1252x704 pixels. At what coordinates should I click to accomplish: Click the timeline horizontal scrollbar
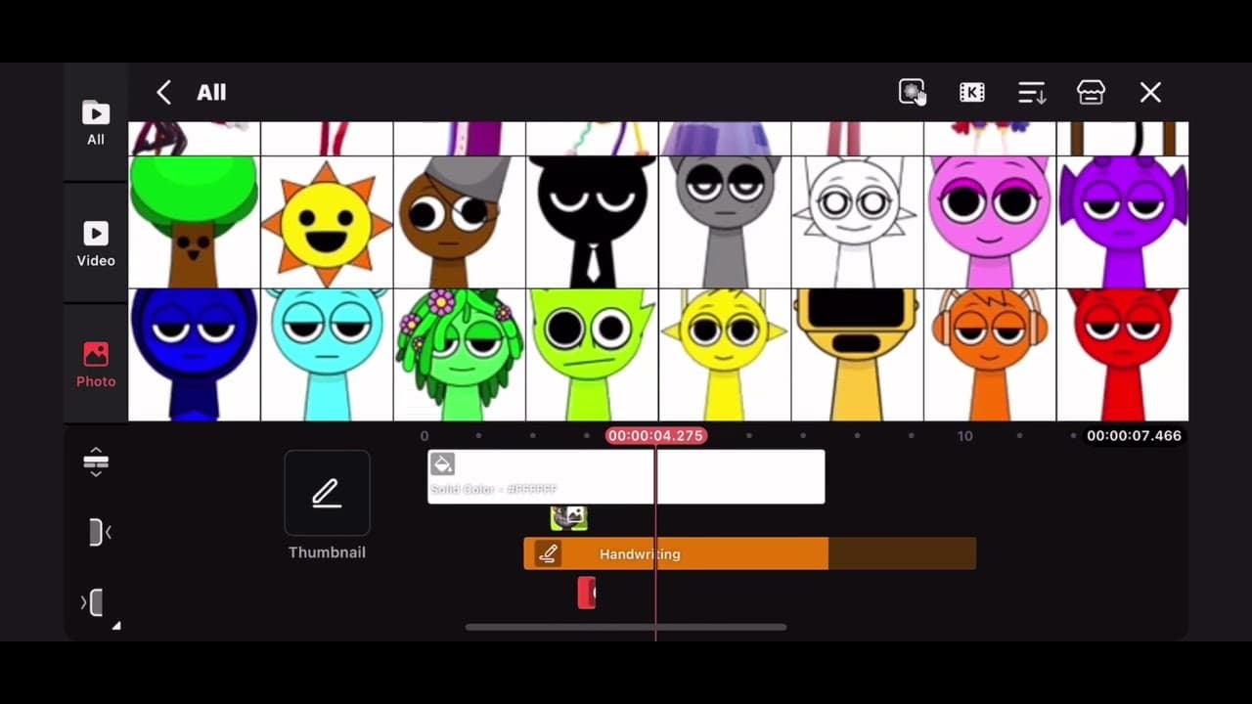pyautogui.click(x=626, y=627)
